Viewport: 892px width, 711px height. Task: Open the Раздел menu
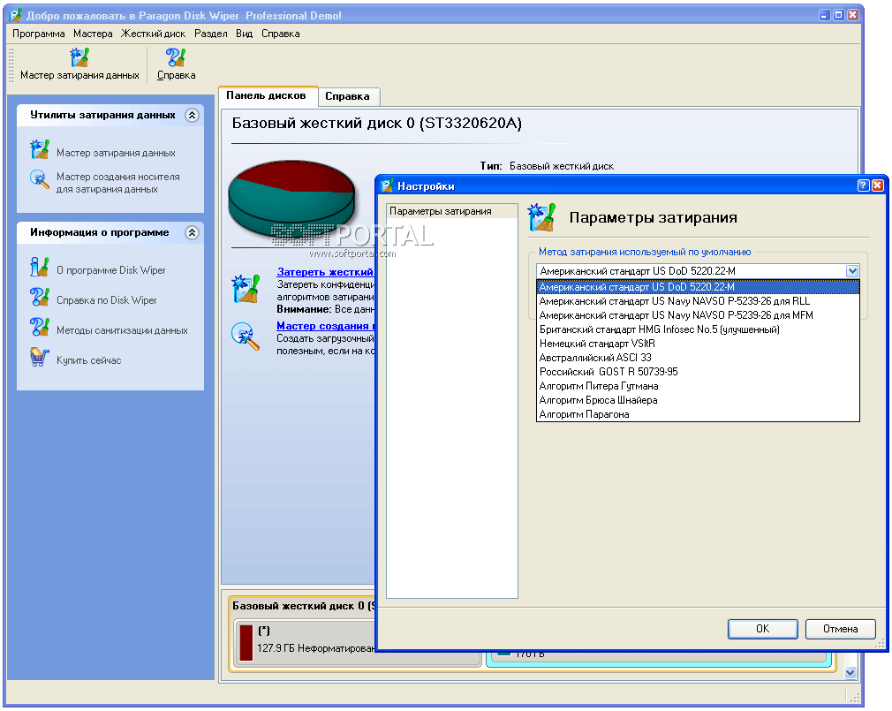coord(210,34)
